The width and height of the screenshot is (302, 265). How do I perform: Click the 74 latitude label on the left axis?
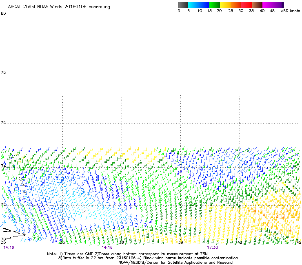click(x=3, y=166)
